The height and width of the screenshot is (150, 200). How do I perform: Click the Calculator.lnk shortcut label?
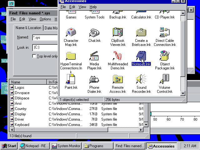(x=141, y=17)
